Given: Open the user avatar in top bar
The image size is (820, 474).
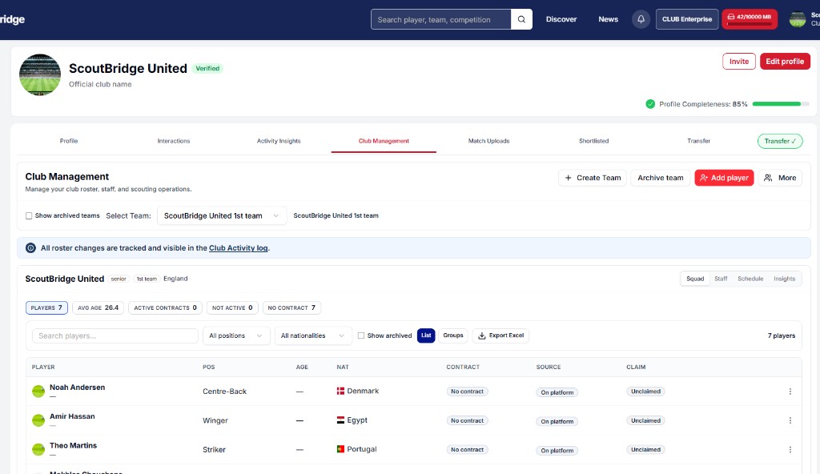Looking at the screenshot, I should pyautogui.click(x=797, y=19).
